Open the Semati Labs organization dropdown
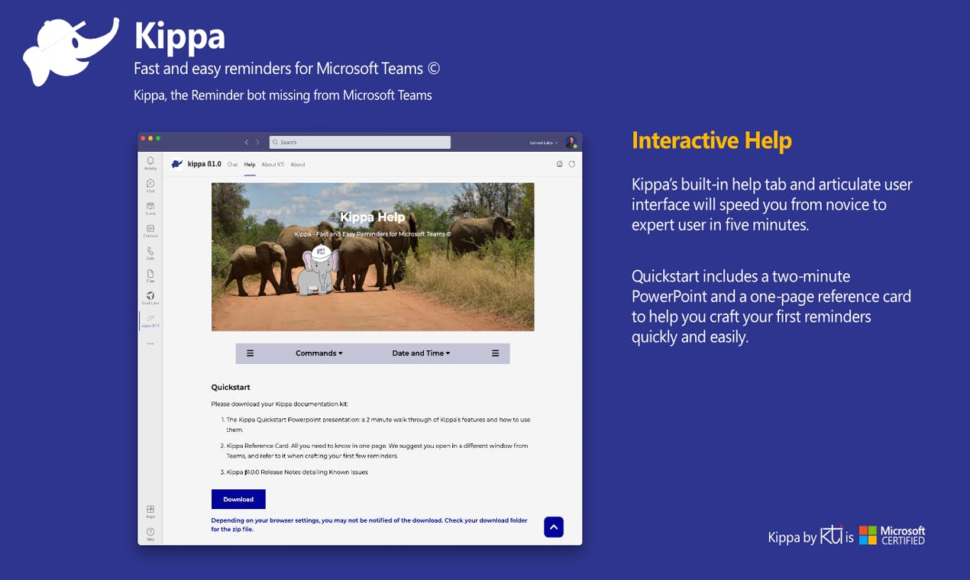Viewport: 970px width, 580px height. tap(544, 143)
